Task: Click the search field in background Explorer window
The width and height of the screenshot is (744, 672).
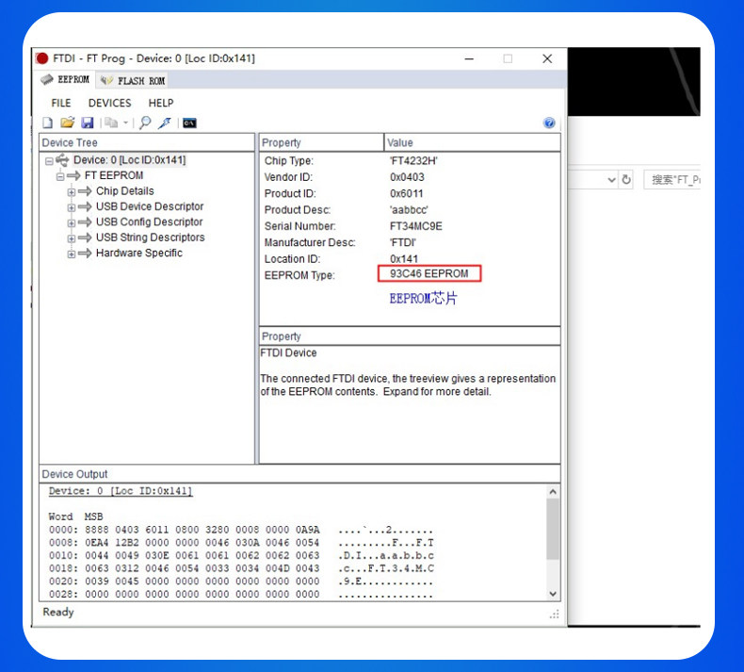Action: click(671, 179)
